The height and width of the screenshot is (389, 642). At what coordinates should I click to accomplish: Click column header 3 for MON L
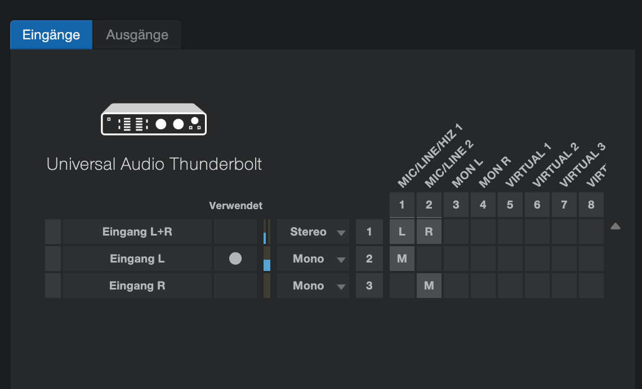click(456, 205)
